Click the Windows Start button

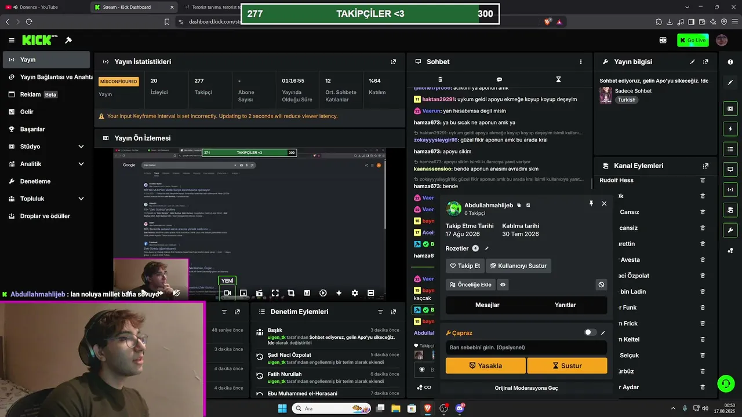(x=282, y=408)
